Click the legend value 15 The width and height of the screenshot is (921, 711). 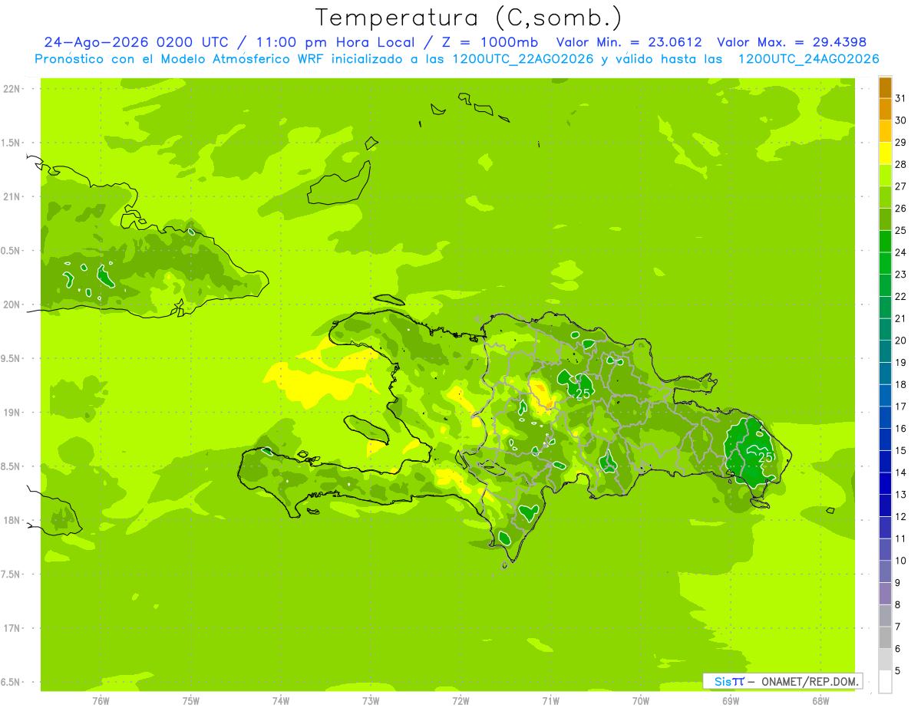pyautogui.click(x=900, y=450)
